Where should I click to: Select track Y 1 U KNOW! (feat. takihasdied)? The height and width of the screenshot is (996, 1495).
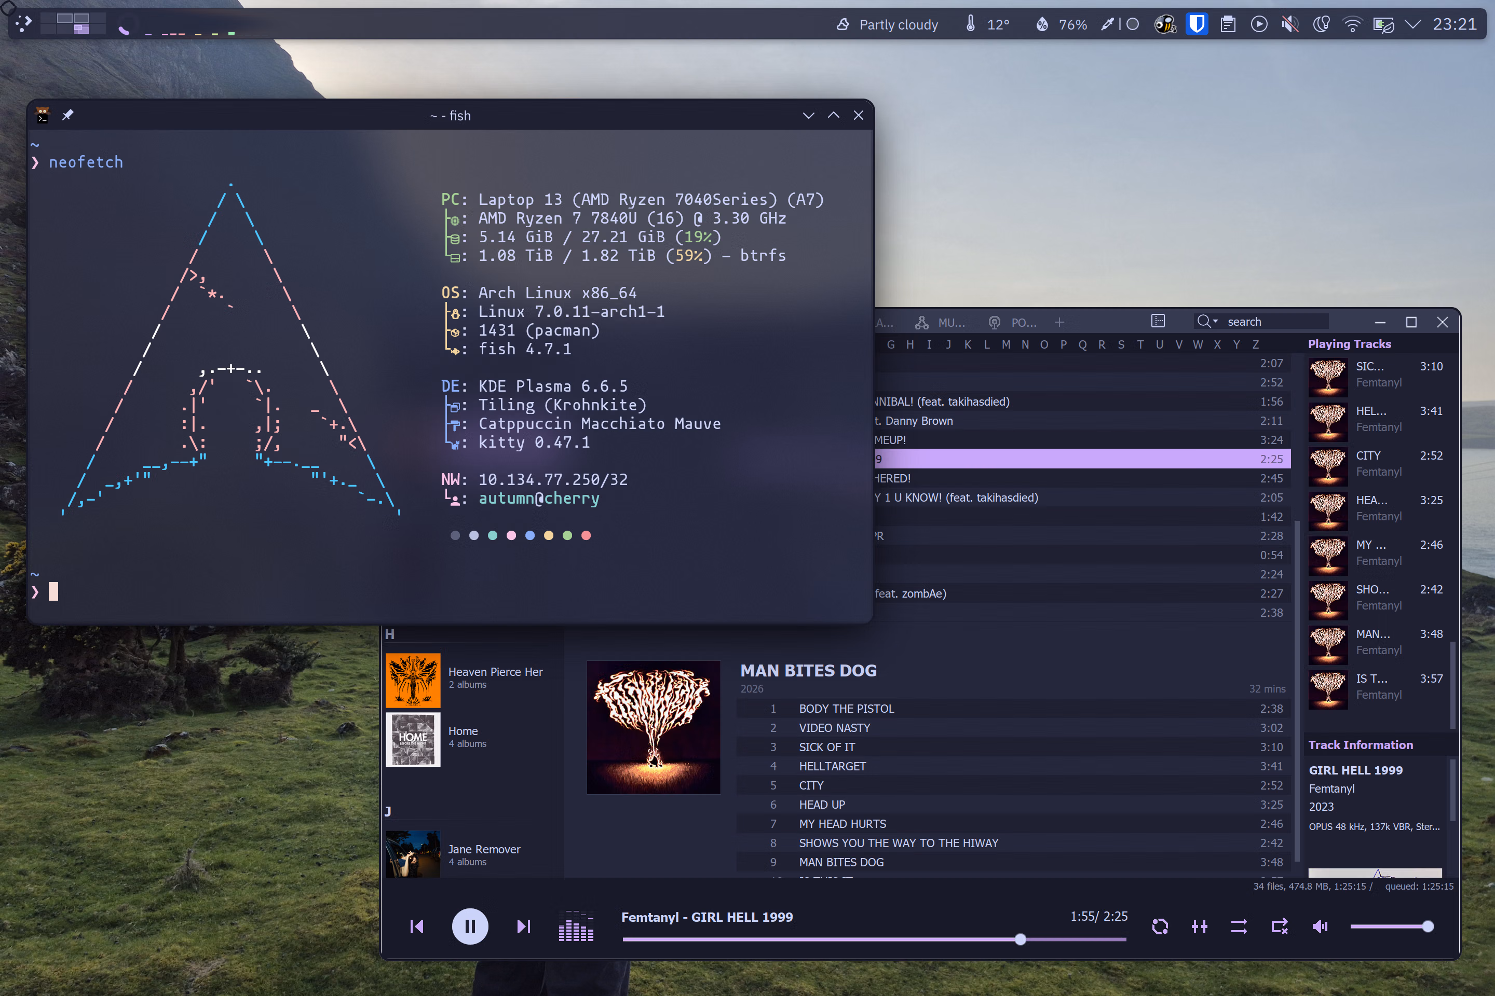[1082, 497]
